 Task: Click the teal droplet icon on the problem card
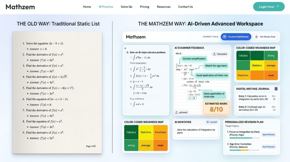click(125, 48)
